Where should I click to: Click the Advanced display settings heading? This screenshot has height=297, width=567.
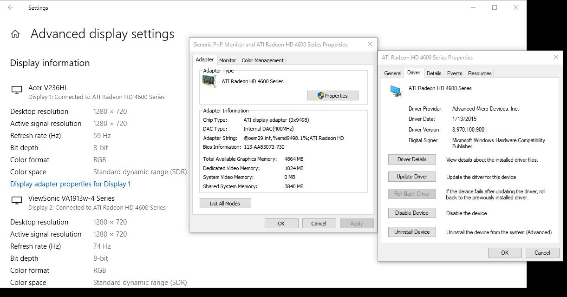coord(103,34)
